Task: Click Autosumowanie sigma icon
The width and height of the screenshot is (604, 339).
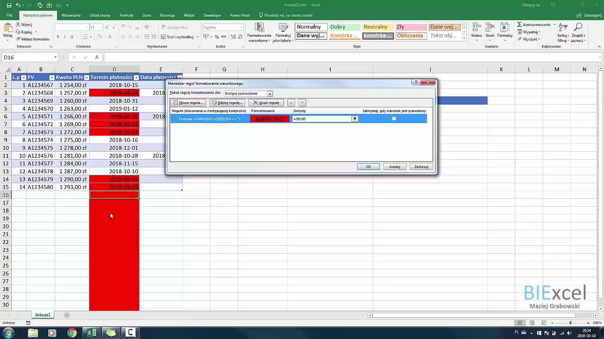Action: (x=520, y=24)
